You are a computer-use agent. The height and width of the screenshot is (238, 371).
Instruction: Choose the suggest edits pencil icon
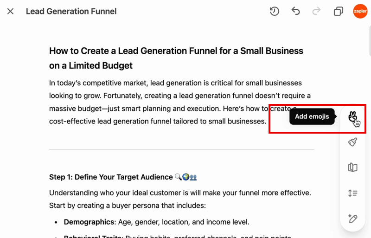coord(353,218)
